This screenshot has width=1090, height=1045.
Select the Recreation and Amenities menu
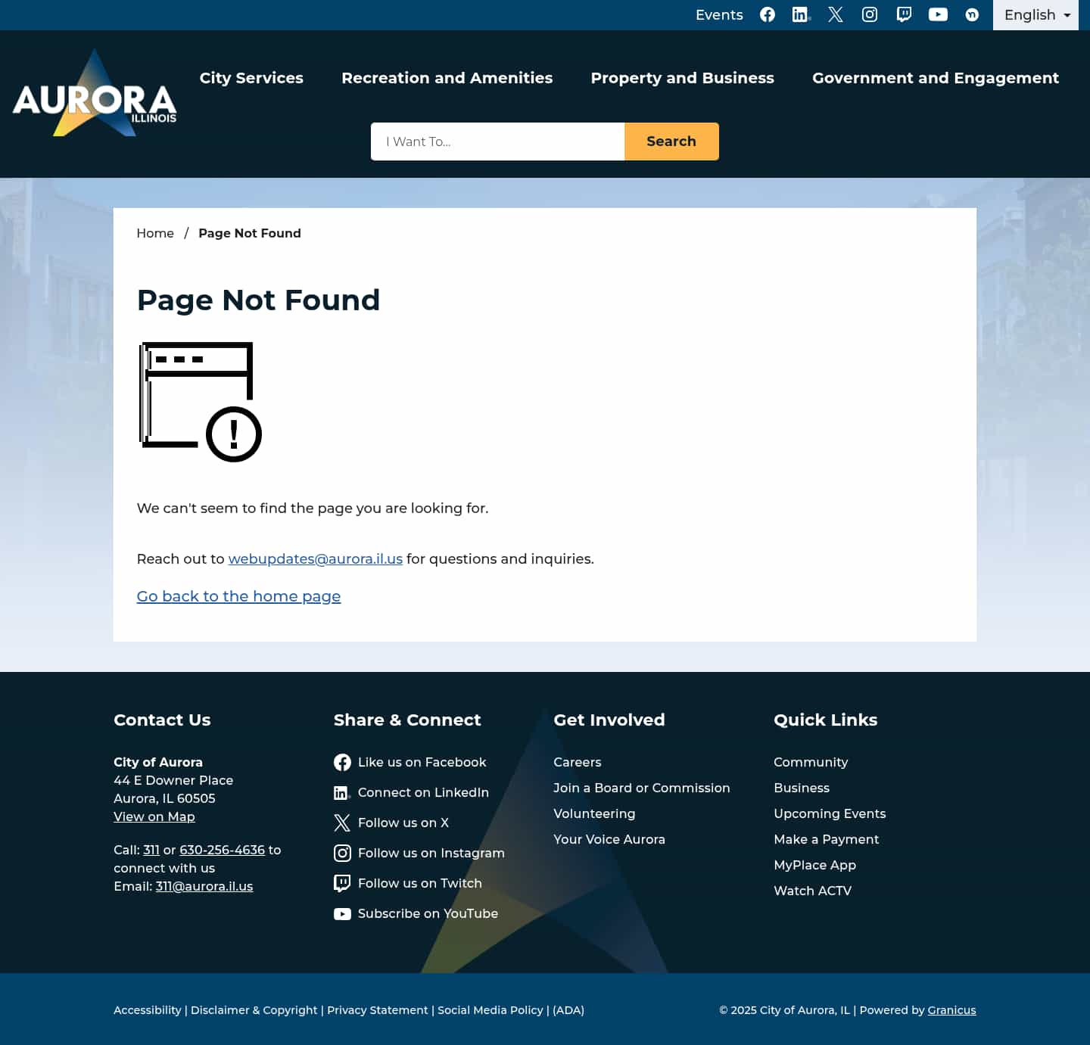(447, 78)
